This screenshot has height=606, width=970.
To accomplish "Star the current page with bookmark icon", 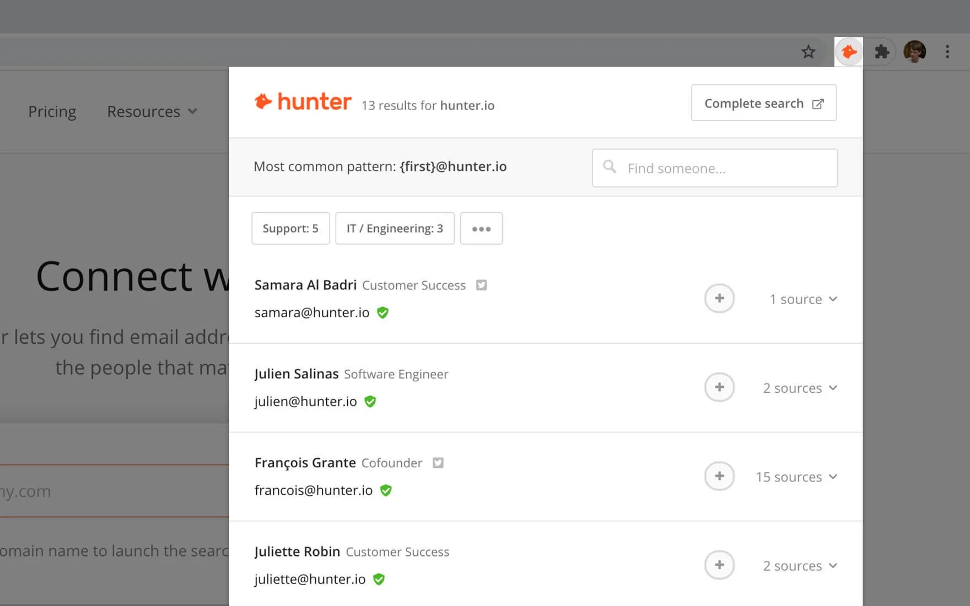I will tap(809, 51).
